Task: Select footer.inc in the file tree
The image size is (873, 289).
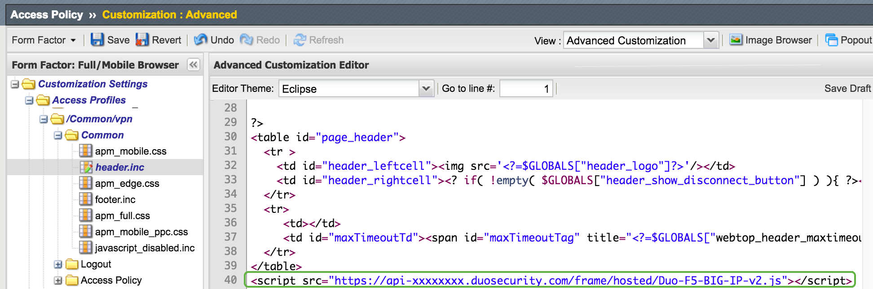Action: pyautogui.click(x=115, y=200)
